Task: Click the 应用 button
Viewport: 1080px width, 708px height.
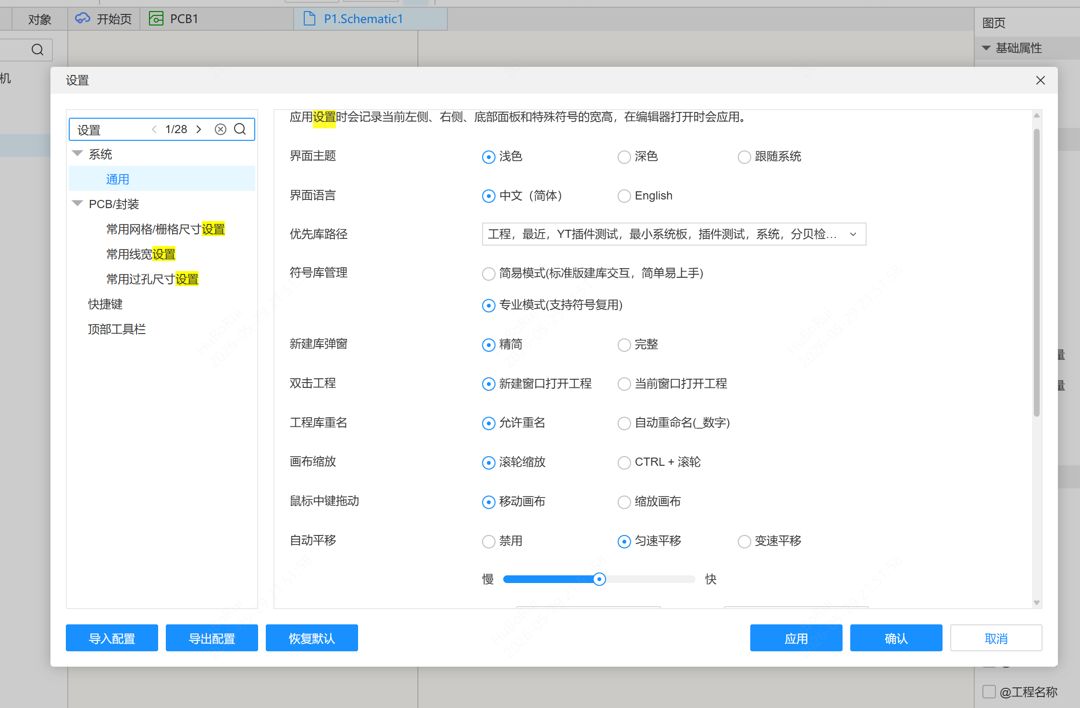Action: point(796,638)
